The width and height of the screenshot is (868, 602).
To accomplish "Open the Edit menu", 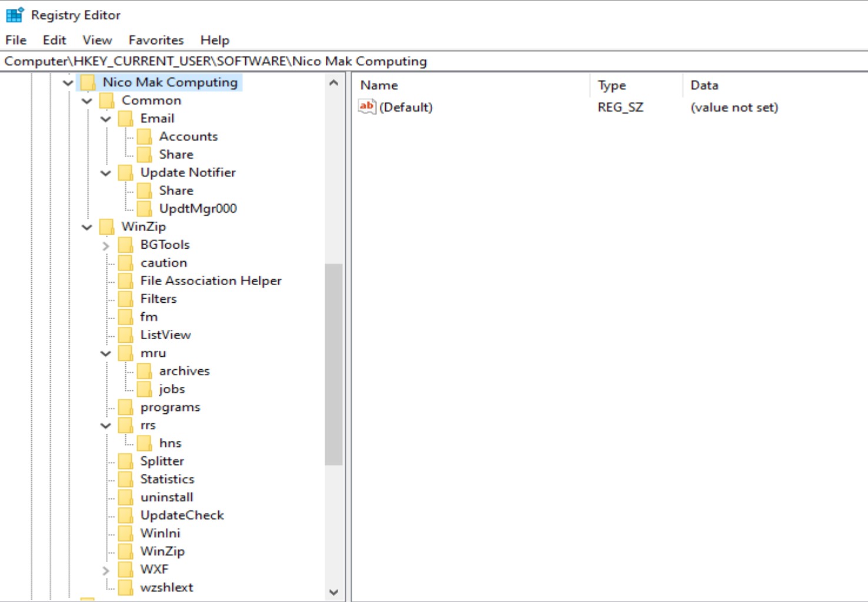I will click(54, 40).
